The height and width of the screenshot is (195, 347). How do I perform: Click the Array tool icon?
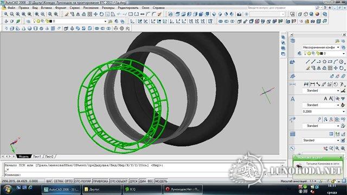click(x=89, y=14)
